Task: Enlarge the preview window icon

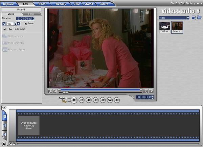Action: (x=151, y=91)
